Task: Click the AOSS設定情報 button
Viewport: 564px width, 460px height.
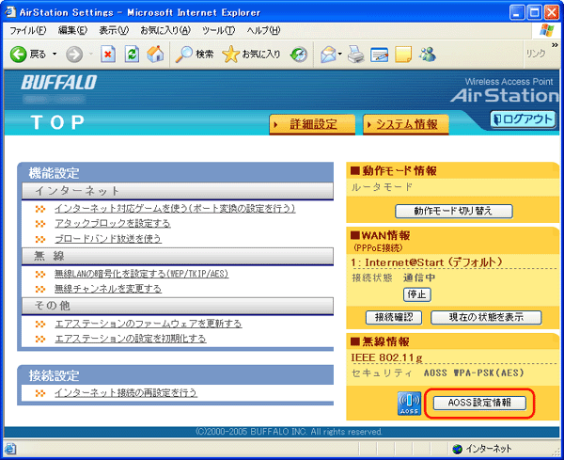Action: (x=479, y=403)
